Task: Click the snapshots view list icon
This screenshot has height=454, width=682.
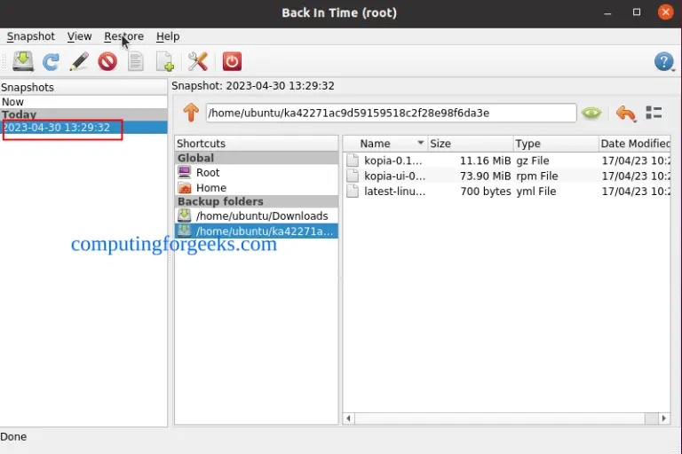Action: pos(654,113)
